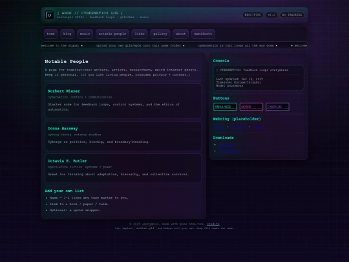Image resolution: width=349 pixels, height=262 pixels.
Task: Click the site title ANON // CYBERNETICS LOG
Action: click(x=90, y=13)
